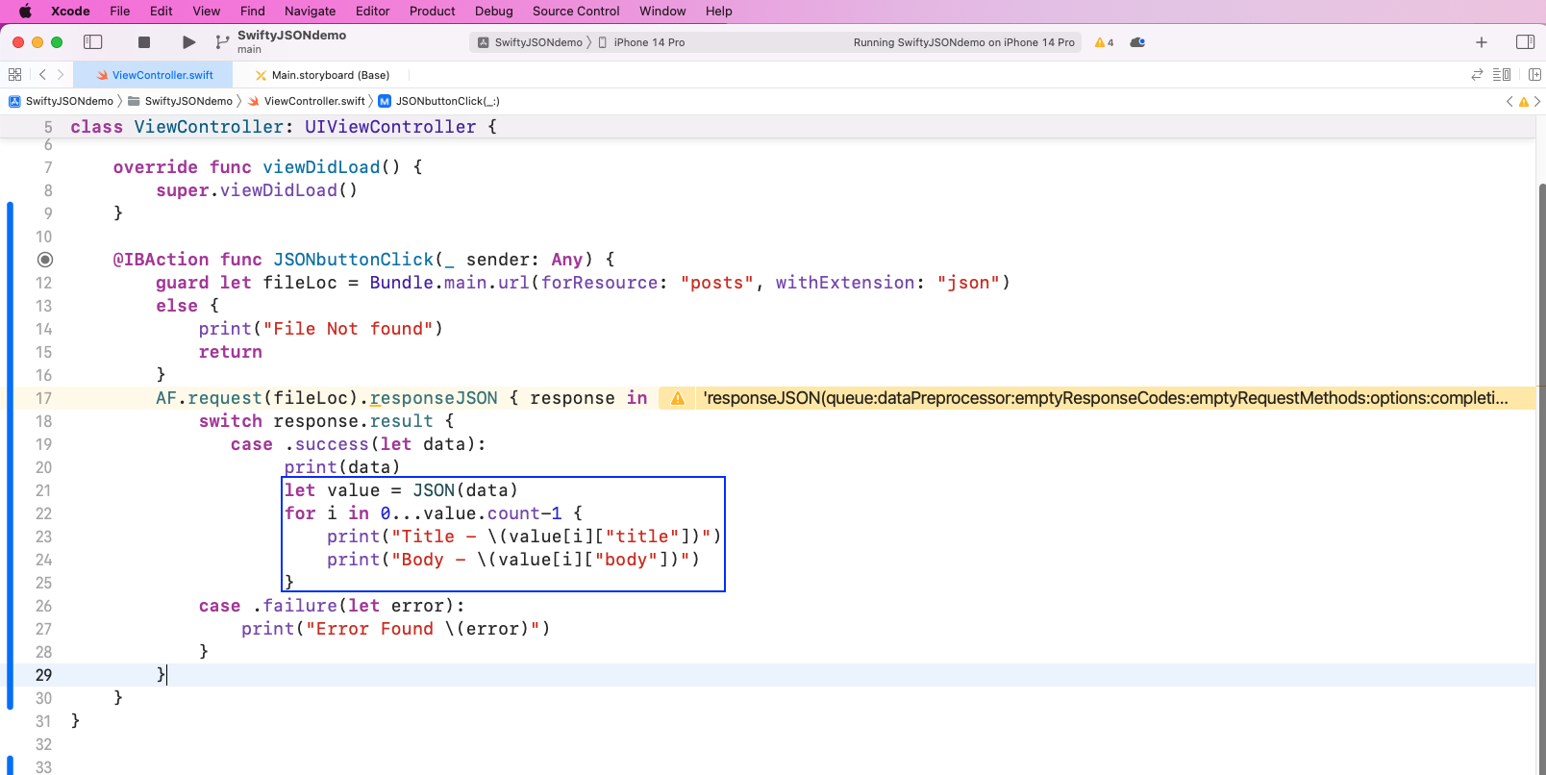Click the '.failure' case keyword
This screenshot has height=775, width=1546.
pyautogui.click(x=295, y=606)
